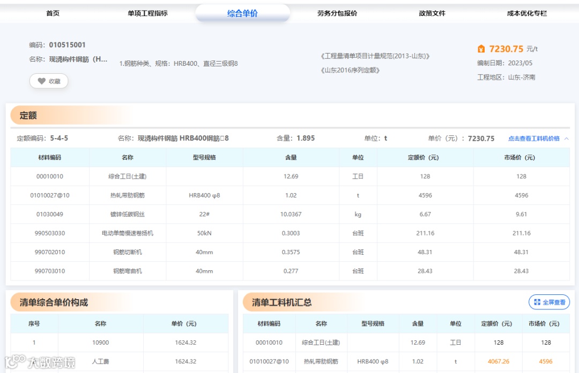579x373 pixels.
Task: Click 序号 column header
Action: [34, 324]
